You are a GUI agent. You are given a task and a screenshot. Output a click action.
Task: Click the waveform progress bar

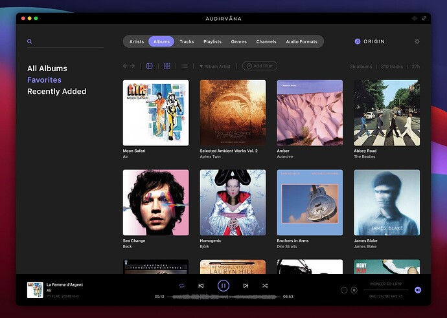223,297
